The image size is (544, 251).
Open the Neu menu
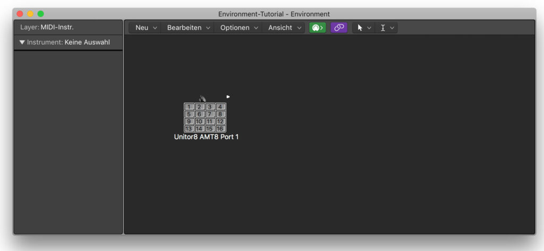[146, 28]
